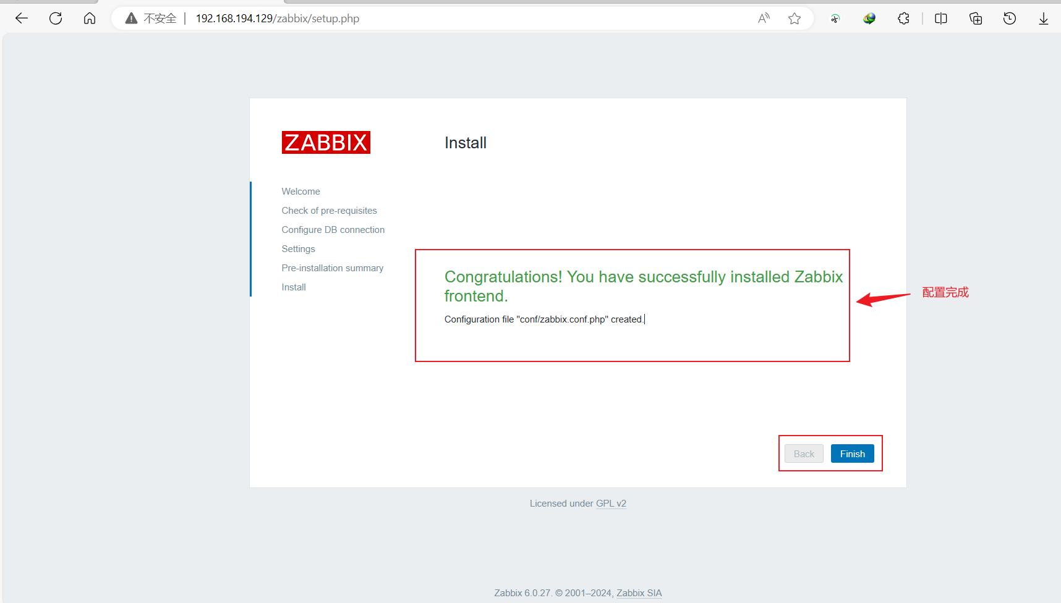Viewport: 1061px width, 603px height.
Task: Open the browser history clock icon
Action: click(1010, 19)
